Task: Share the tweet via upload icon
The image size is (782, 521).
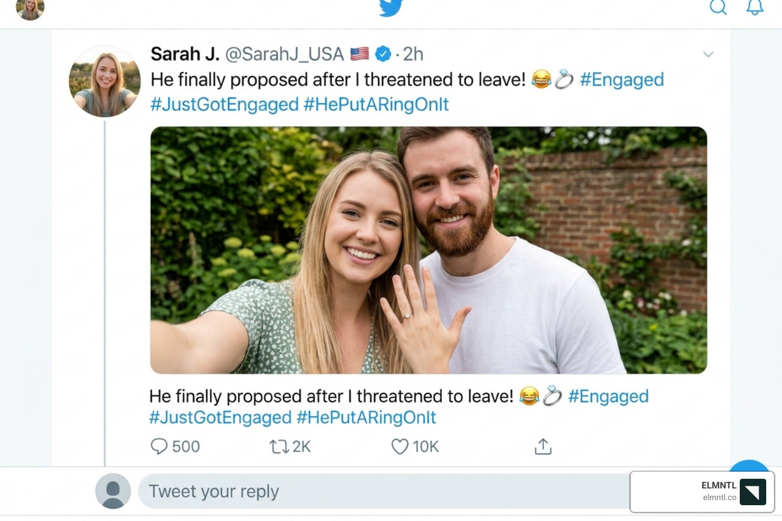Action: (543, 446)
